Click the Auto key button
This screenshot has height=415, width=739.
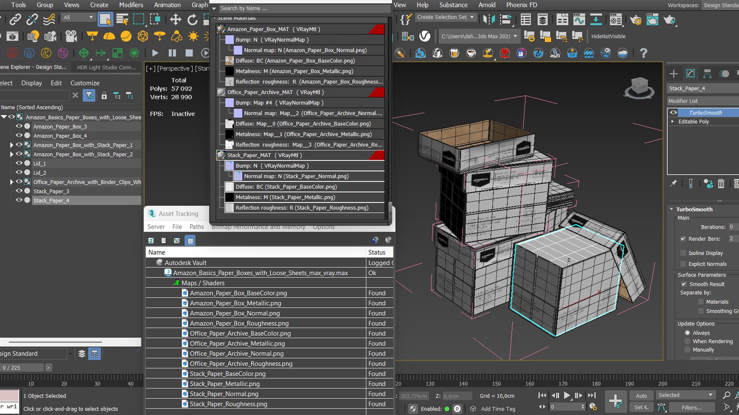[641, 395]
